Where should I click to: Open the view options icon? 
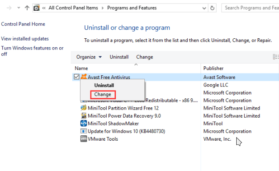click(x=276, y=57)
